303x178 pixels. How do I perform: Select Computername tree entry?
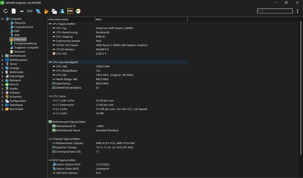[24, 27]
